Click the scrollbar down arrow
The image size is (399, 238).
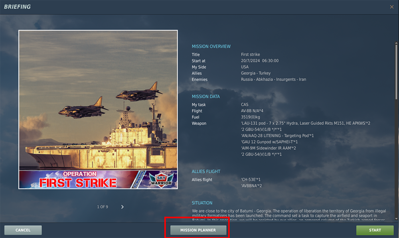coord(396,219)
